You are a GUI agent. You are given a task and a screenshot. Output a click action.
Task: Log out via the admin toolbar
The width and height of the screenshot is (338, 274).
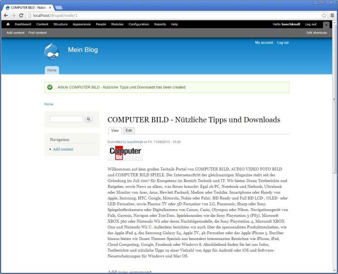click(311, 24)
